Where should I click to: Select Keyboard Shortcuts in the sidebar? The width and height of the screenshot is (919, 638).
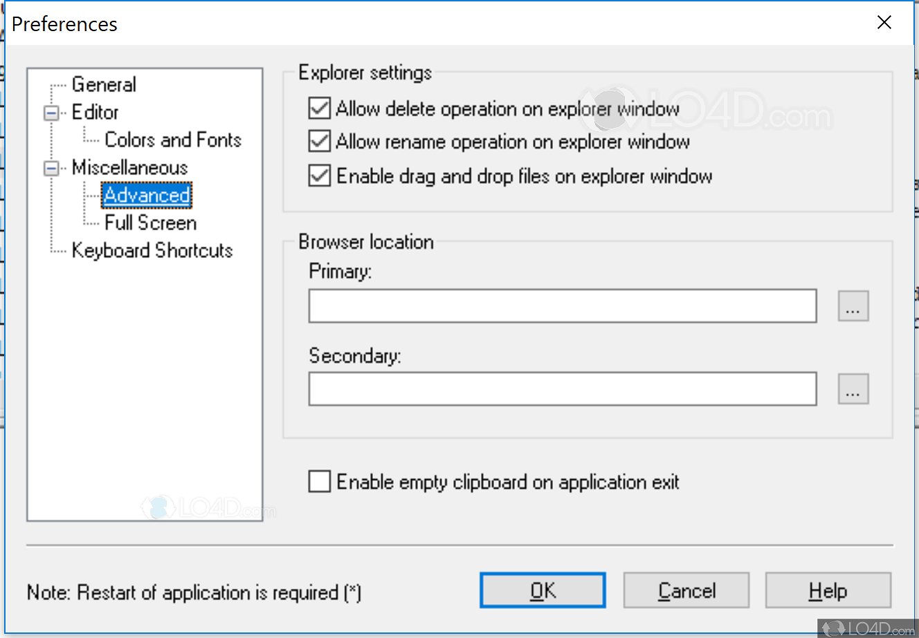(152, 250)
